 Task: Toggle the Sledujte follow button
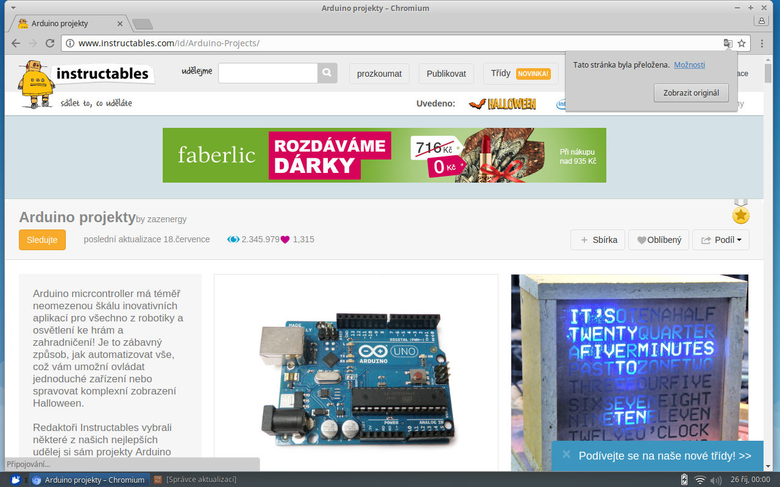click(x=42, y=240)
